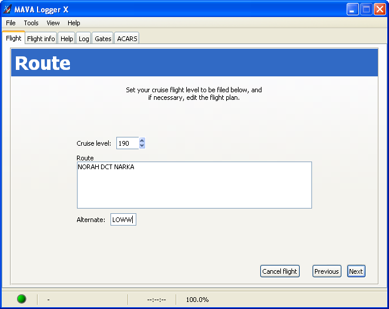Go back with the Previous button
Image resolution: width=389 pixels, height=309 pixels.
327,271
